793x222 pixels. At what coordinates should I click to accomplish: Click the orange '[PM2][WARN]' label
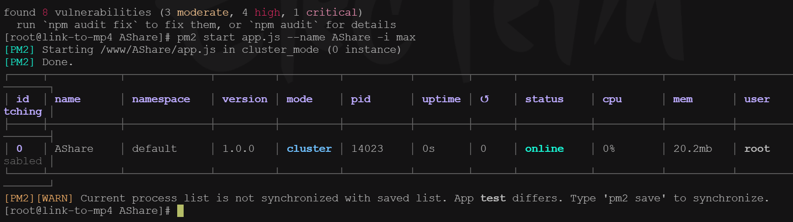[39, 198]
